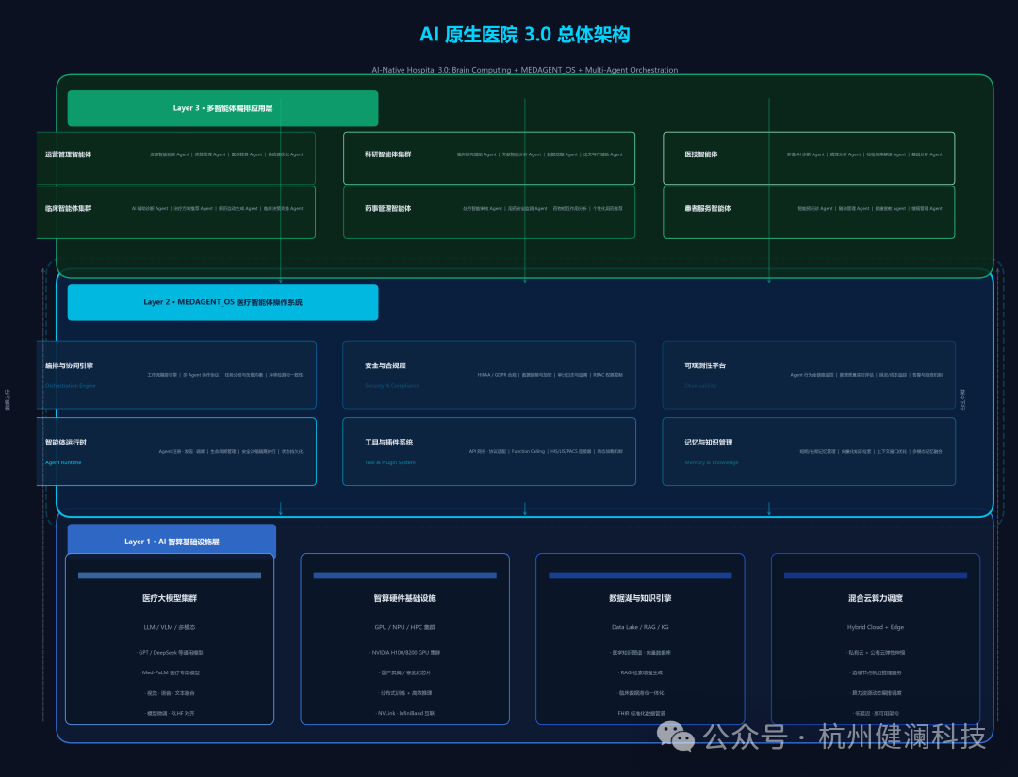Click the 可观测性平台 heading
The image size is (1018, 777).
(x=704, y=365)
